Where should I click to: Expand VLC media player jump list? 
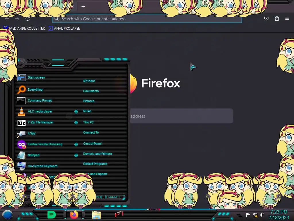point(76,112)
